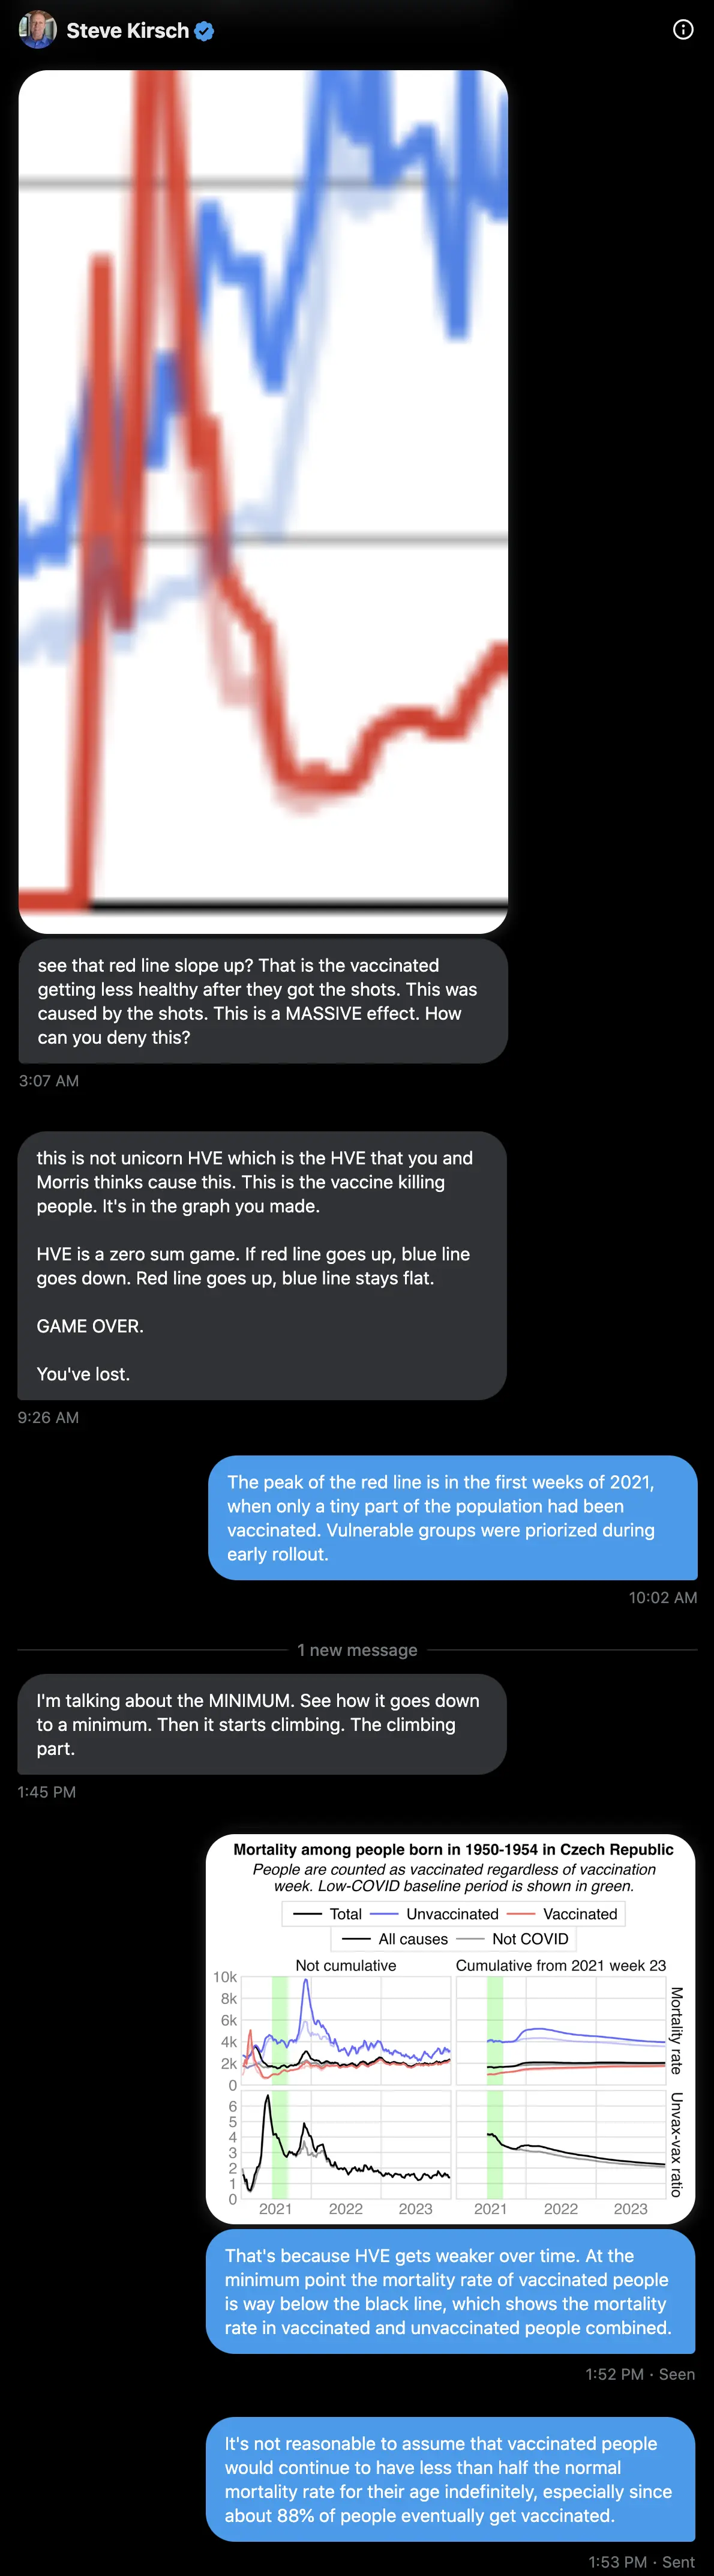Click the 3:07 AM timestamp
Screen dimensions: 714x2576
[x=49, y=1081]
